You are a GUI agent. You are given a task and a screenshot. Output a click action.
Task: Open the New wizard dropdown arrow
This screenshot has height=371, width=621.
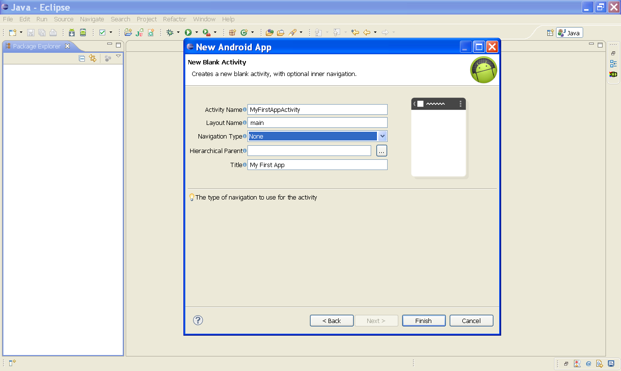coord(21,32)
